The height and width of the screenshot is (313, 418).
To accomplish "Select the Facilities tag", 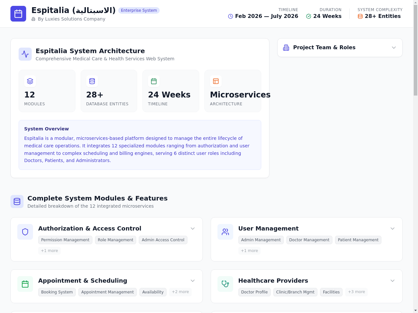I will coord(331,292).
